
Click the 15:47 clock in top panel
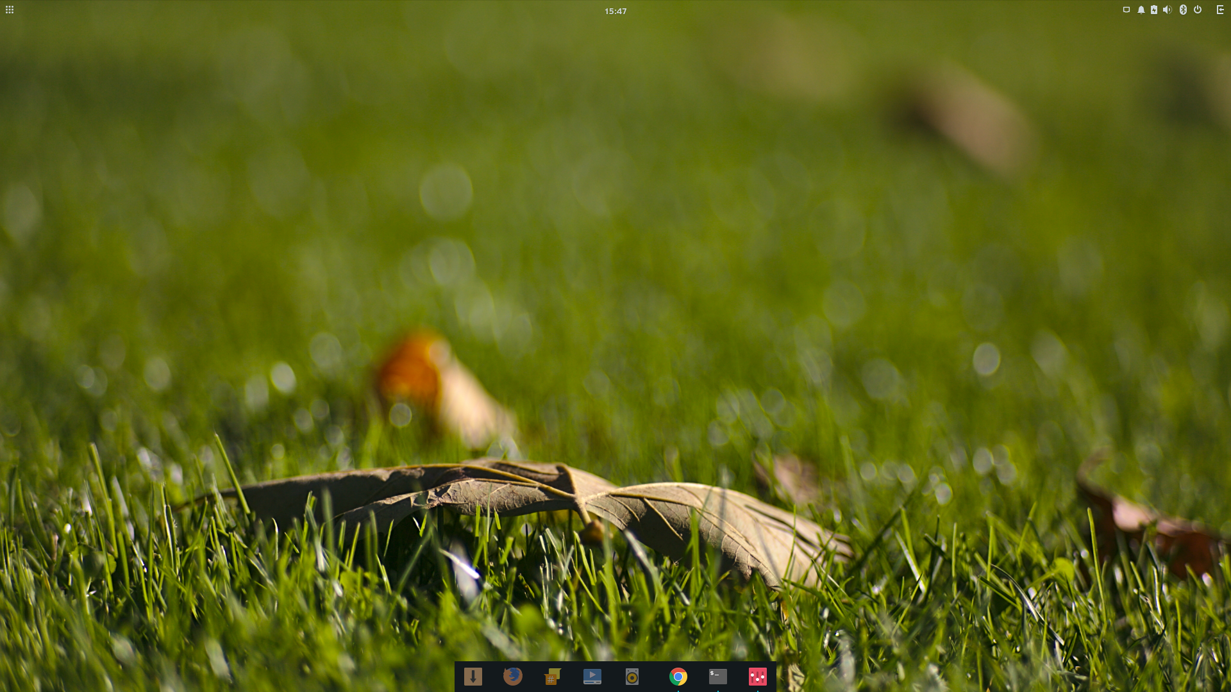tap(615, 11)
